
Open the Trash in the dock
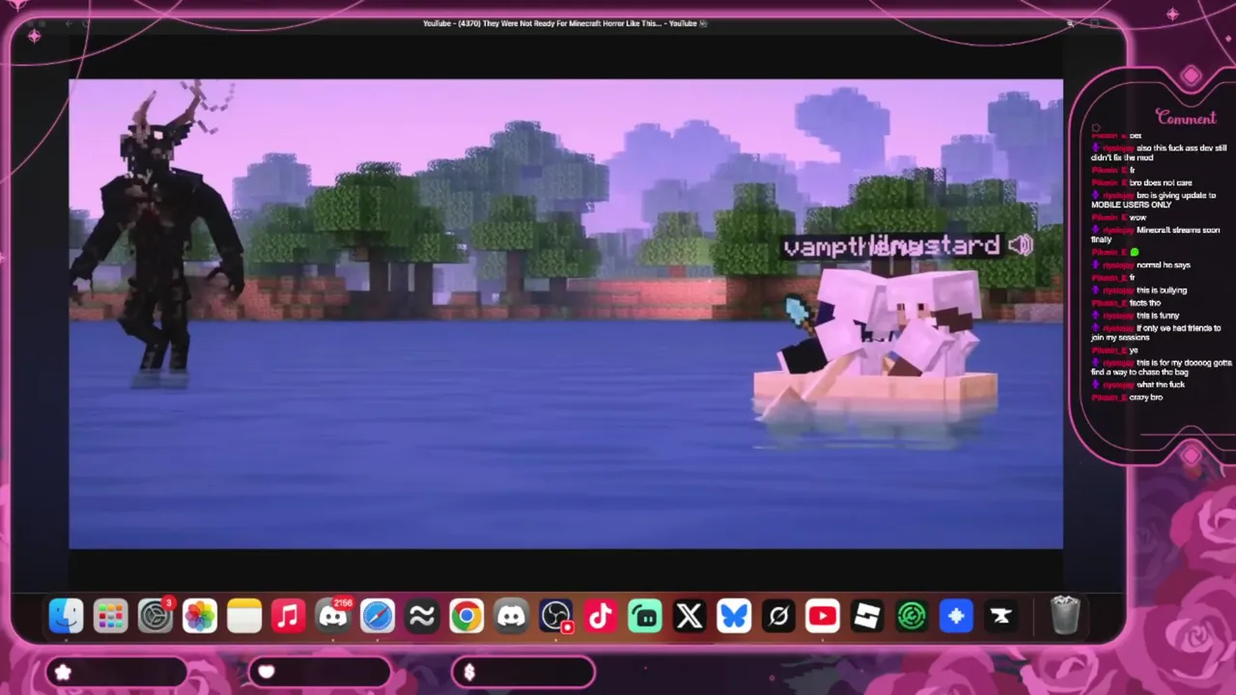[1065, 616]
